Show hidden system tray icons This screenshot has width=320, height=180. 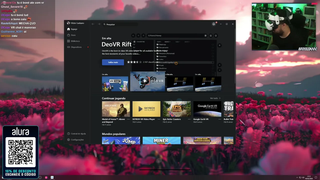[297, 177]
